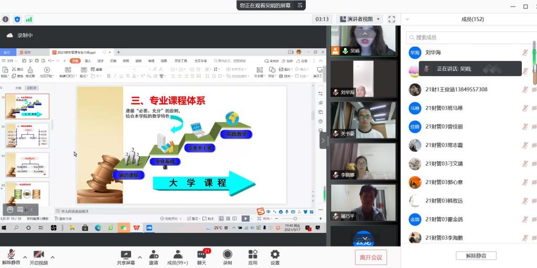
Task: Collapse video strip with side chevron
Action: [x=323, y=141]
